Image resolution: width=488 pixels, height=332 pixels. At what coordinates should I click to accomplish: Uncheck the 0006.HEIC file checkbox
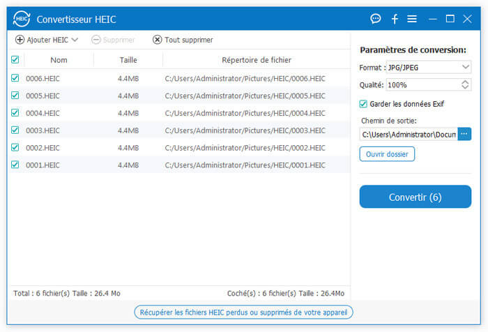click(15, 78)
